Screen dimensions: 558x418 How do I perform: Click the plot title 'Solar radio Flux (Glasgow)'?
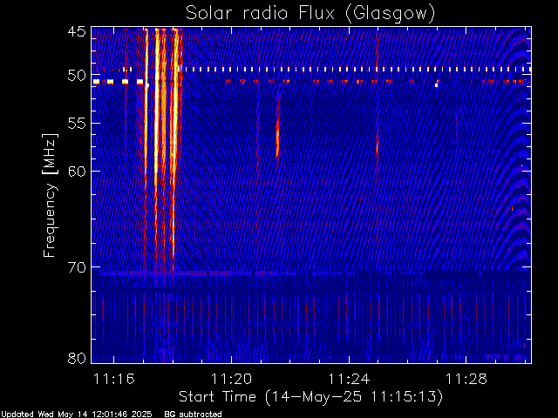tap(310, 14)
